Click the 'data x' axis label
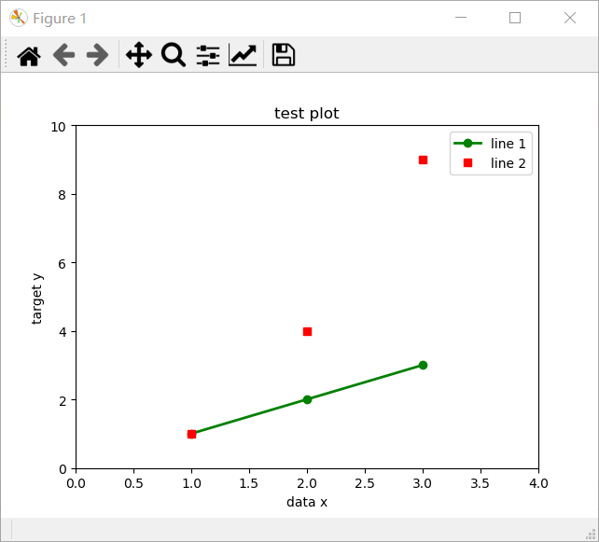This screenshot has width=599, height=542. 307,502
